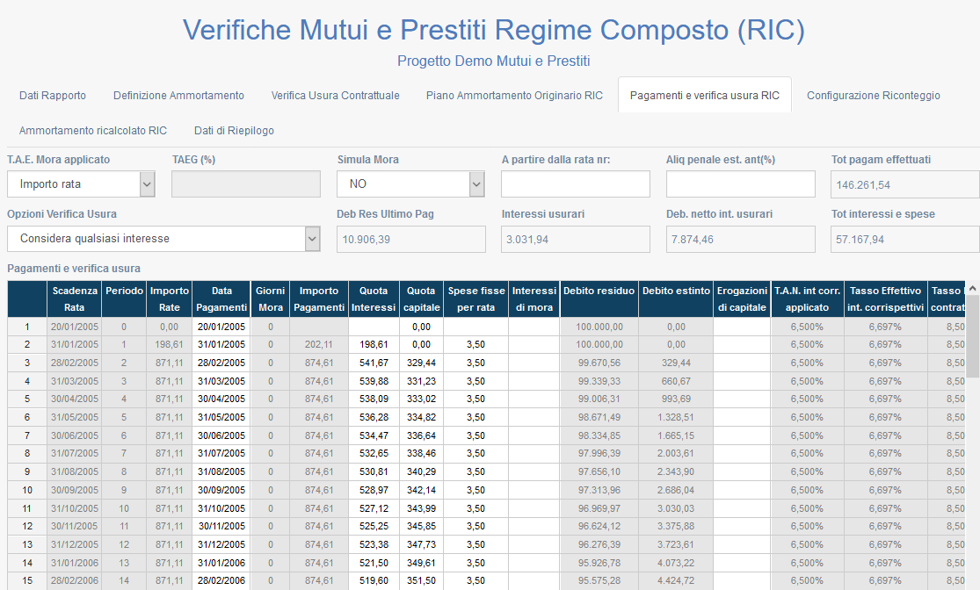Click the Importo Pagamenti column header
This screenshot has width=980, height=590.
(319, 299)
